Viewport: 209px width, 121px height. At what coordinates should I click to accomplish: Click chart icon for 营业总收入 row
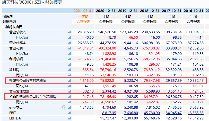[69, 32]
